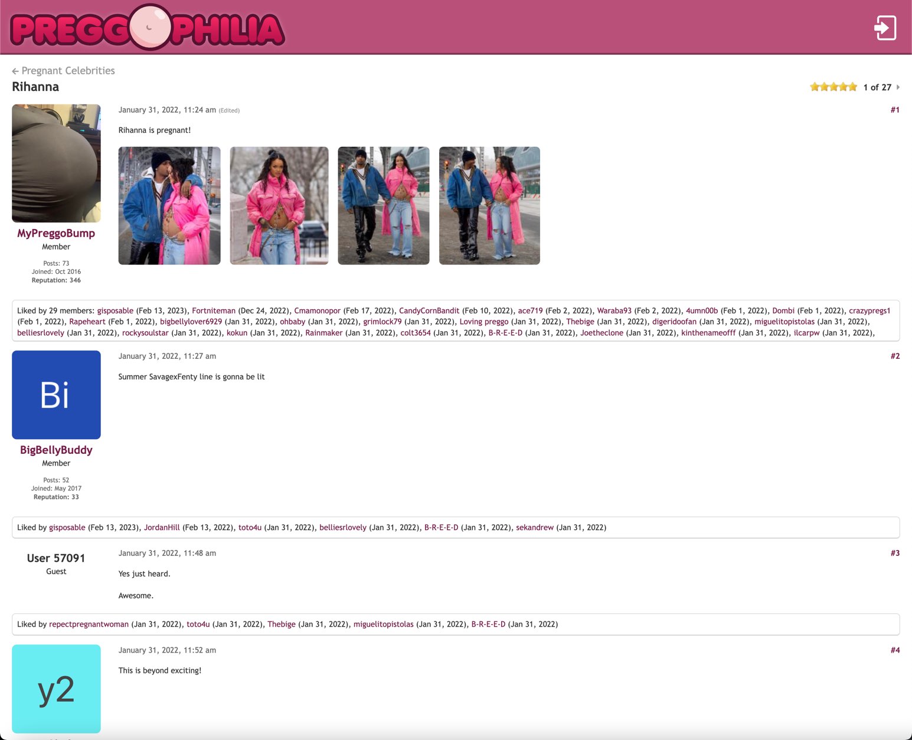Click the 'User 57091' guest name
Screen dimensions: 912x740
pos(56,558)
